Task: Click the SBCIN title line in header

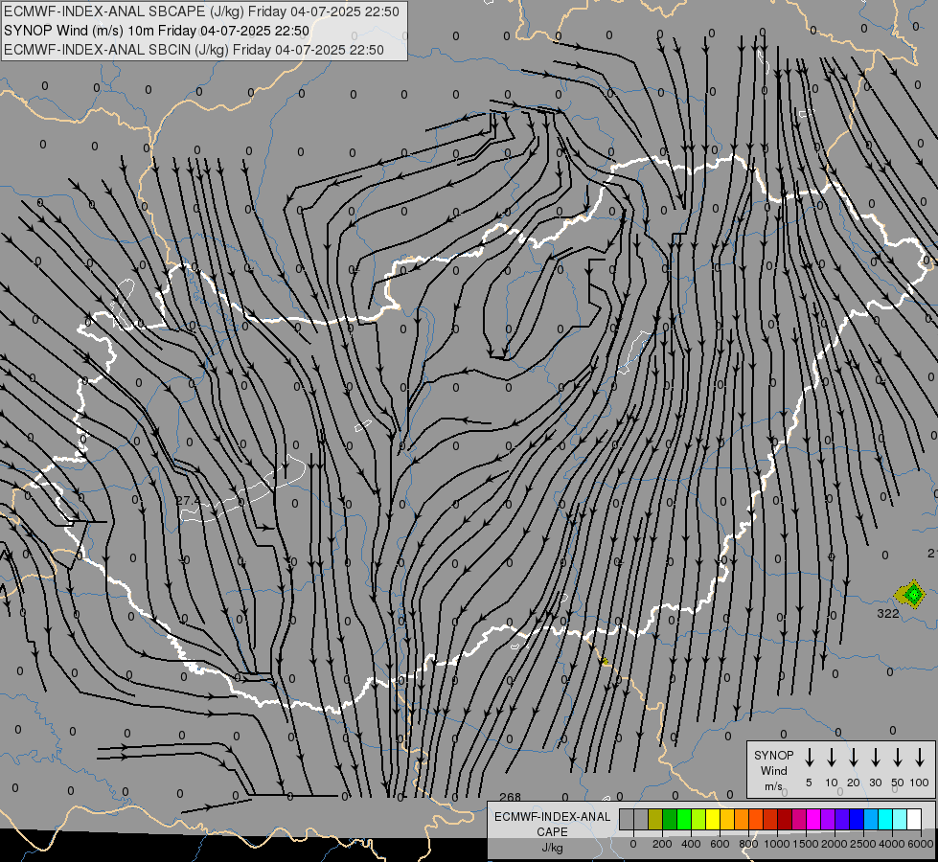Action: click(194, 50)
